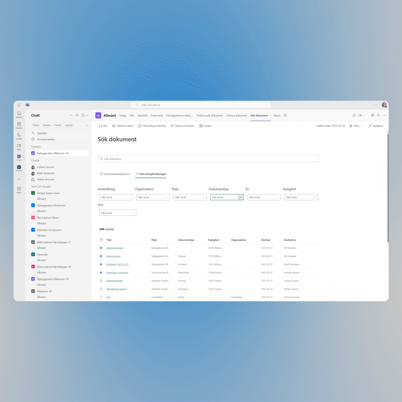Image resolution: width=402 pixels, height=402 pixels.
Task: Open the Hus value dropdown
Action: 117,213
